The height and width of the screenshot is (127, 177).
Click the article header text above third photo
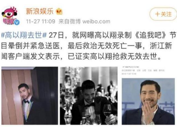point(143,70)
